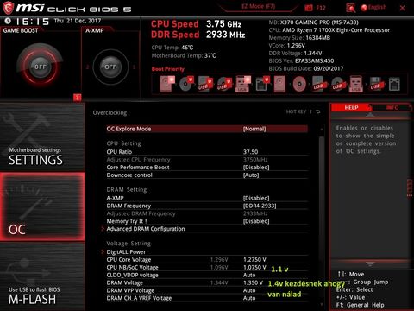This screenshot has width=414, height=311.
Task: Switch to EZ Mode (F7)
Action: [x=258, y=6]
